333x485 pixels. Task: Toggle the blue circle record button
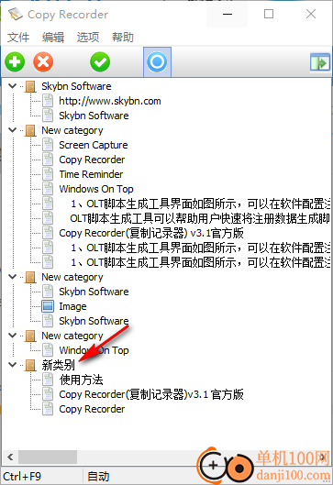[157, 61]
